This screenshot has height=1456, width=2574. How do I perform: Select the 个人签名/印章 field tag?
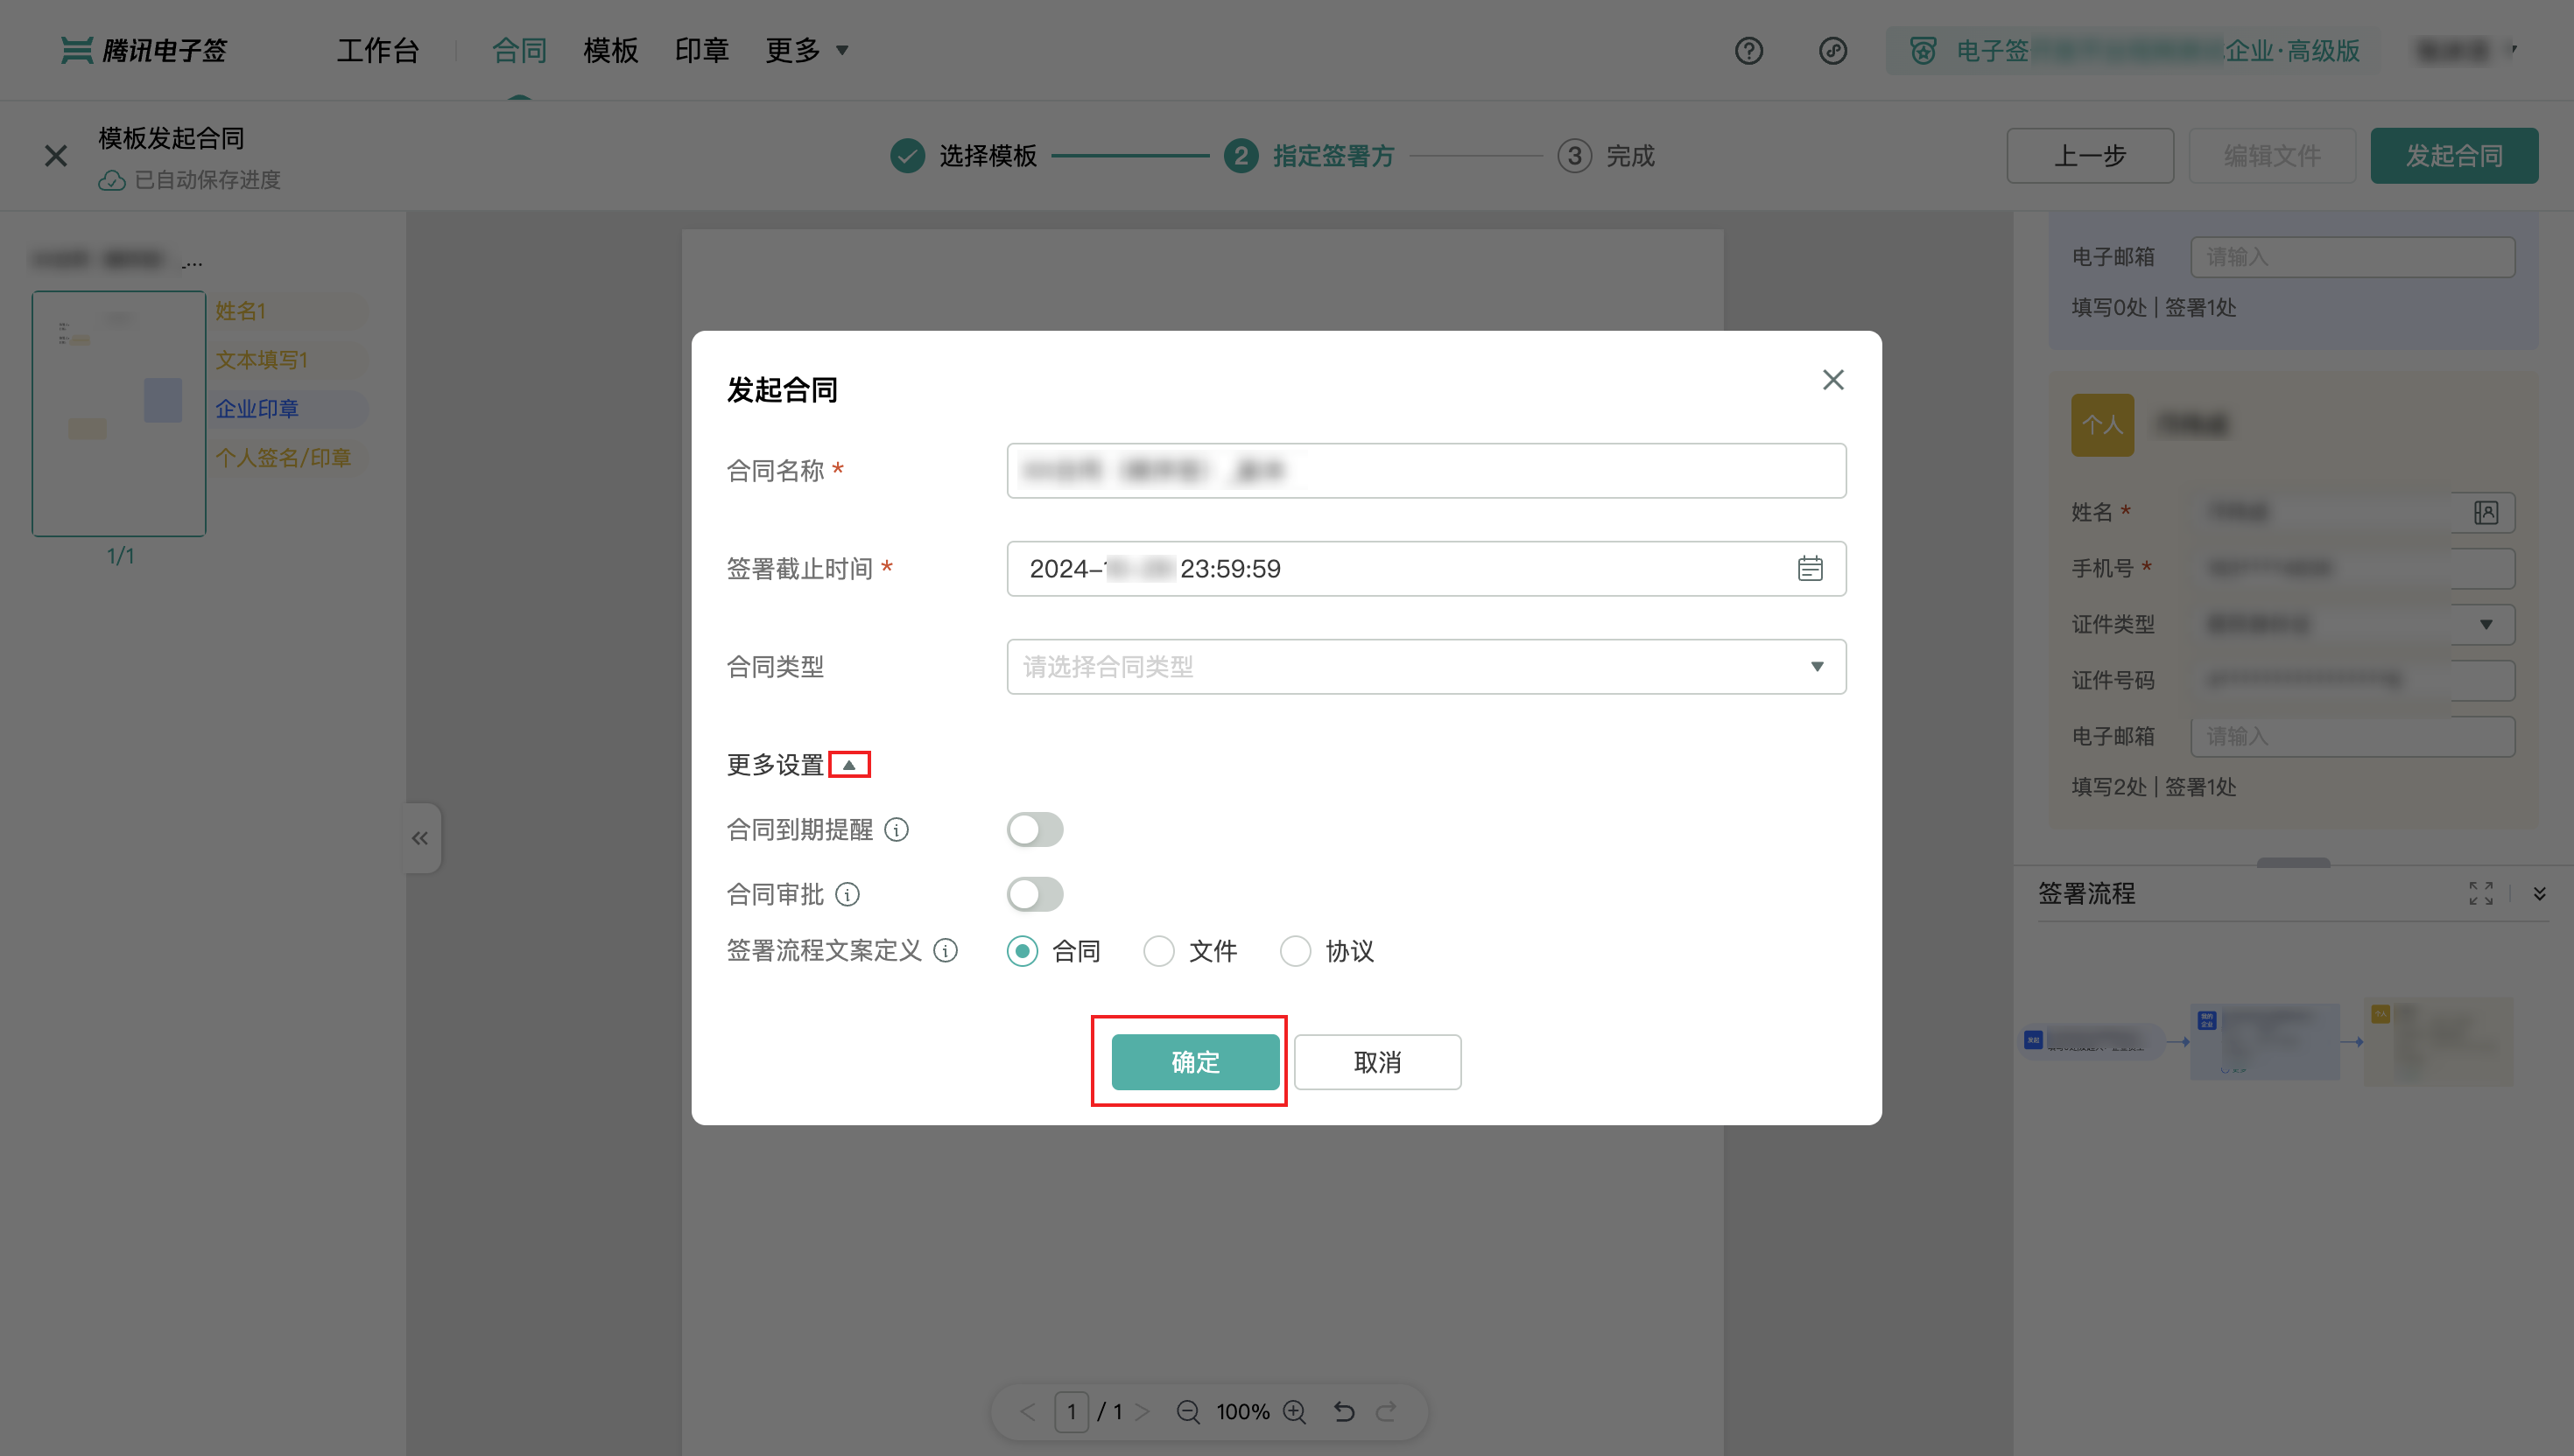coord(289,458)
